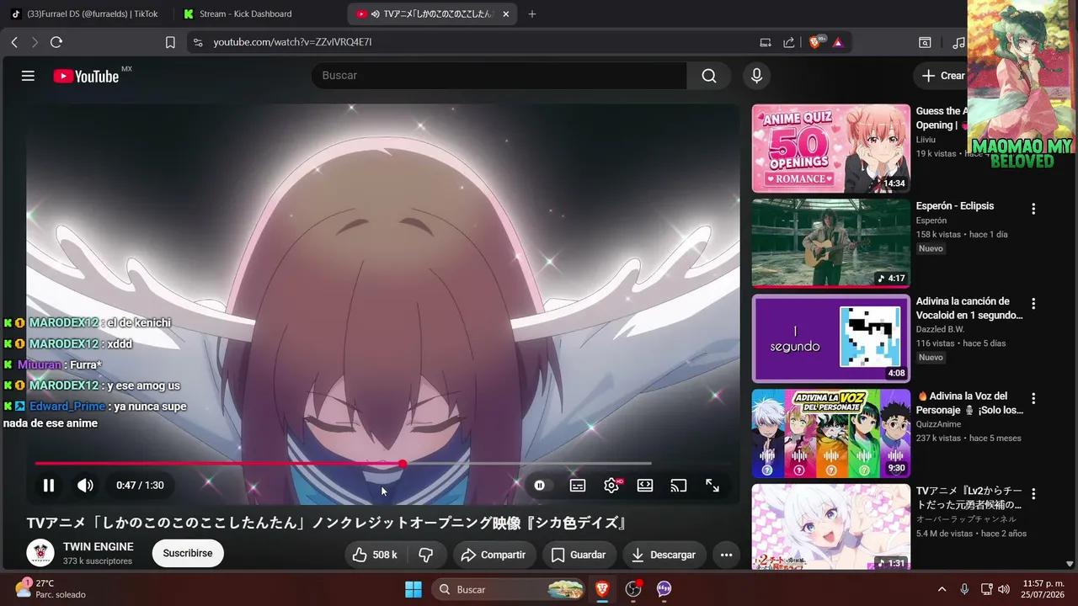Screen dimensions: 1078x606
Task: Open the Brave Rewards triangle icon
Action: [838, 42]
